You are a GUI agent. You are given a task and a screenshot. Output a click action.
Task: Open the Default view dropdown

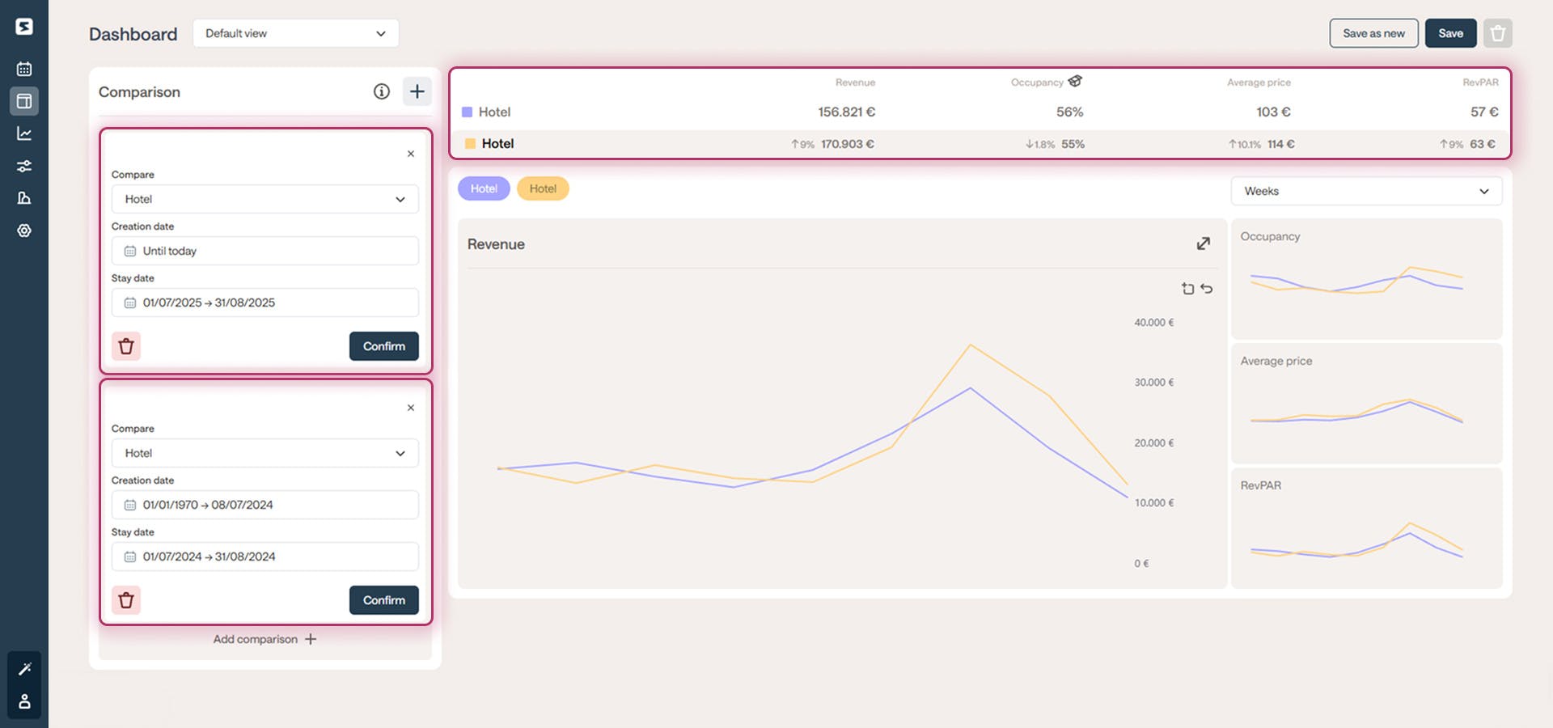pos(296,33)
